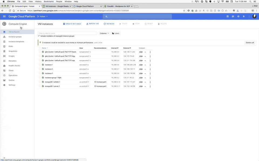Expand SSH options arrow for instance-1

[145, 65]
